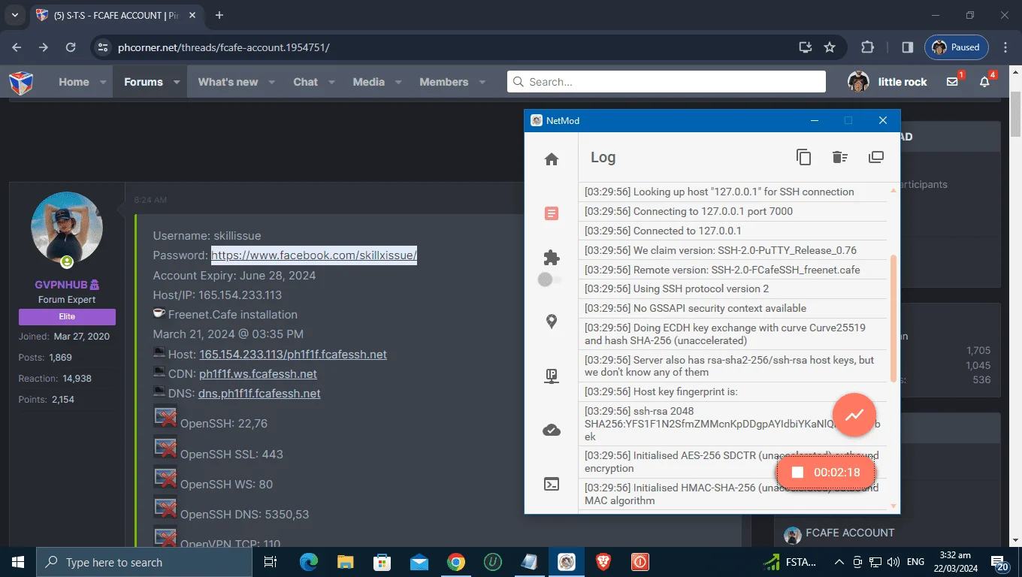Open Chrome extensions puzzle icon

point(867,47)
